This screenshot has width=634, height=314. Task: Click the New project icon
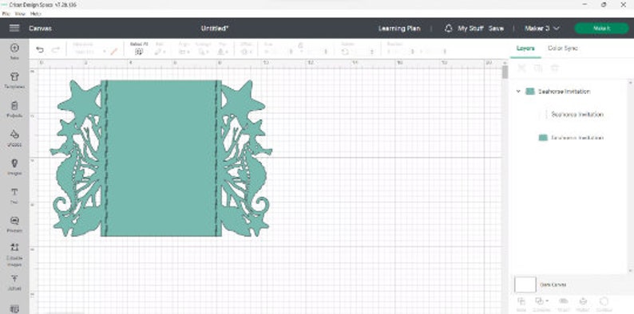click(14, 48)
